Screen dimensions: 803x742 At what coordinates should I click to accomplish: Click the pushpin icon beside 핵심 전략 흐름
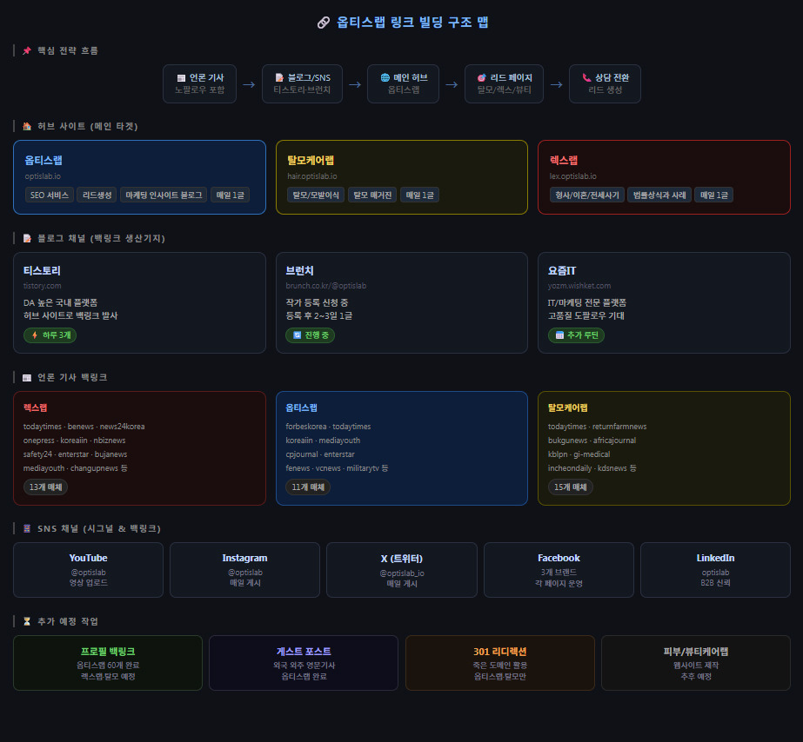(x=27, y=50)
